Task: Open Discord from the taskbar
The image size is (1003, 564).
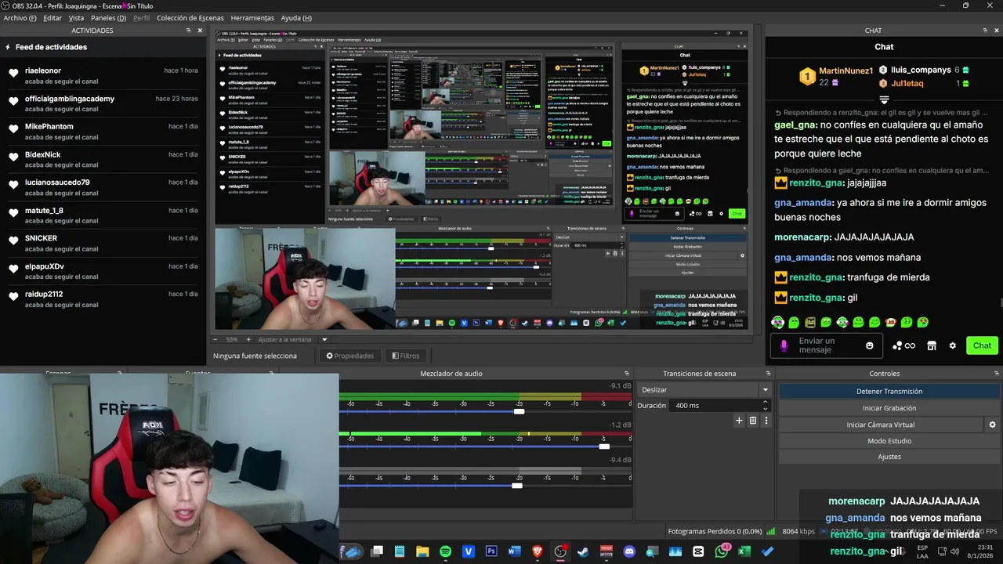Action: coord(629,551)
